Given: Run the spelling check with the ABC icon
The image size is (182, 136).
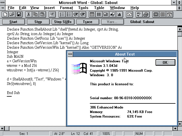Looking at the screenshot, I should [139, 14].
